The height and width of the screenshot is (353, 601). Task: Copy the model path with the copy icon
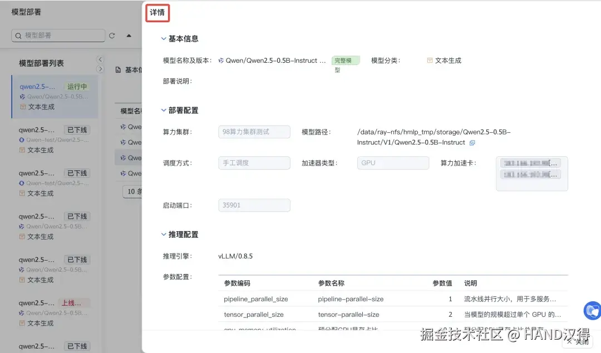(472, 143)
